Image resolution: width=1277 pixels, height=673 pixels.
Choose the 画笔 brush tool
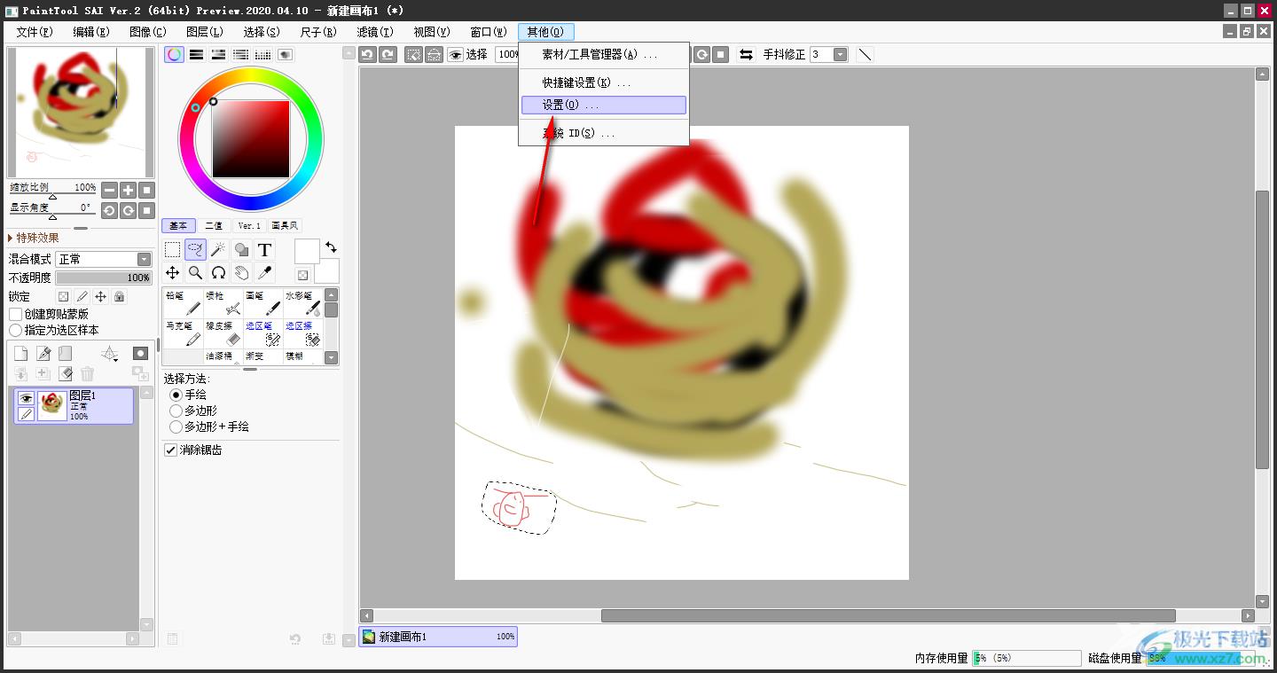(263, 303)
